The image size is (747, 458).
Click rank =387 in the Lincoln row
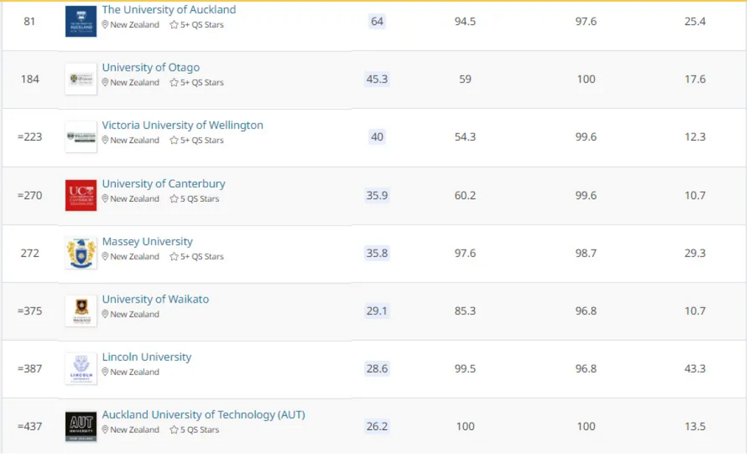click(29, 369)
